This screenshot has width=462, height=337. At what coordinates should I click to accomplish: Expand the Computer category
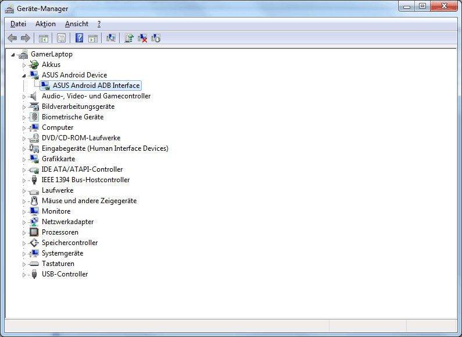coord(24,128)
